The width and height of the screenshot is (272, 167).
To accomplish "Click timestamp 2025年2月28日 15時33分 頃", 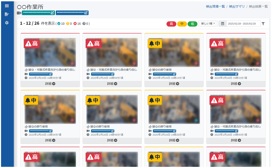I will [231, 78].
